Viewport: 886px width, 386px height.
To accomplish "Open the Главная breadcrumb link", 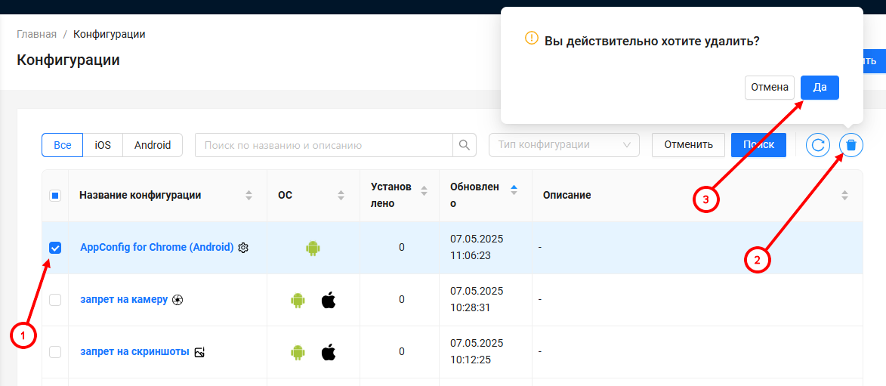I will click(x=37, y=34).
